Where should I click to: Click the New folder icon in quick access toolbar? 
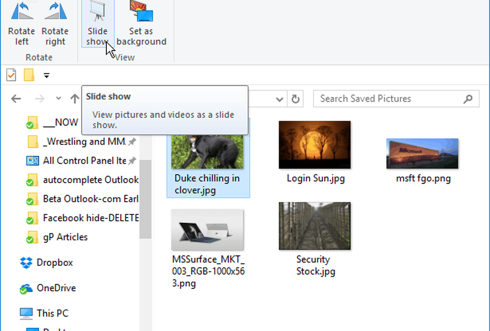coord(29,75)
